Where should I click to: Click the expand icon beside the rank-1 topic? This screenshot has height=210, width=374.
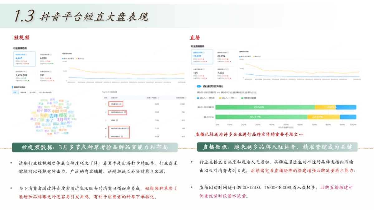tap(120, 104)
